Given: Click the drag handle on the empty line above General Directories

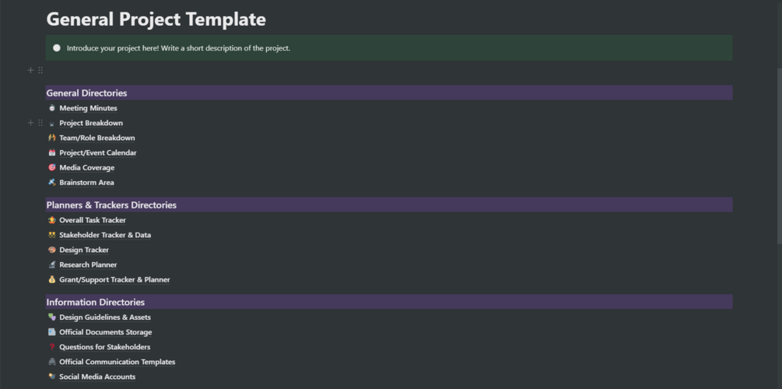Looking at the screenshot, I should (40, 70).
